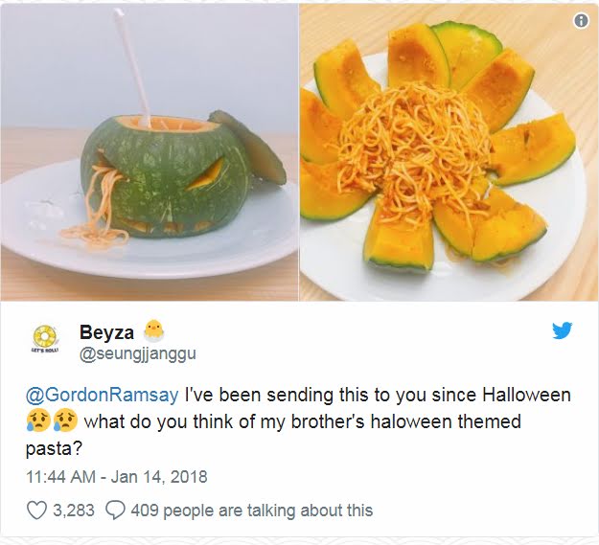Click the tweet text about Halloween pasta
The width and height of the screenshot is (599, 545).
pos(298,421)
